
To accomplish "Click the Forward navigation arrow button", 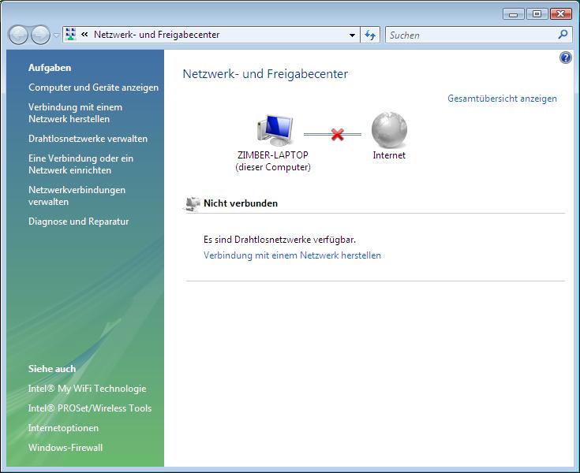I will (40, 35).
